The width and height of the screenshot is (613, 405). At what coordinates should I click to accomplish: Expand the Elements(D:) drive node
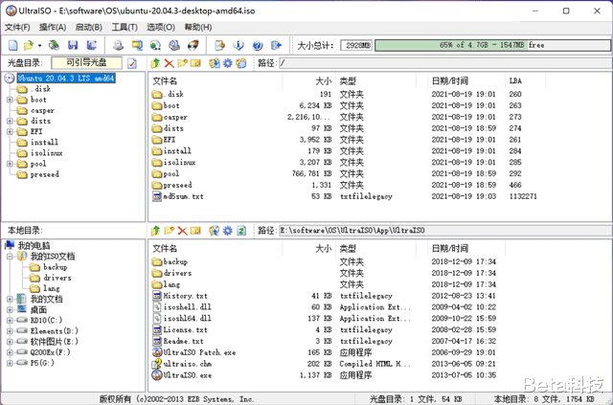(10, 331)
